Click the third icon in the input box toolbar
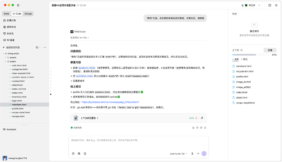 85,153
